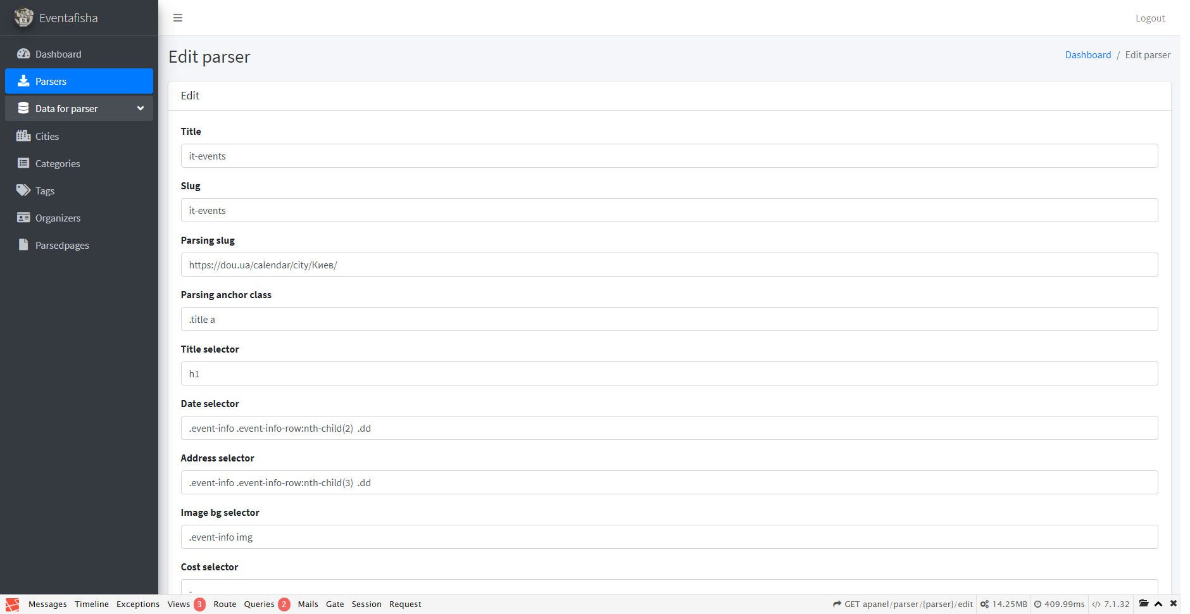Click the Tags icon in sidebar
This screenshot has height=614, width=1190.
tap(23, 191)
